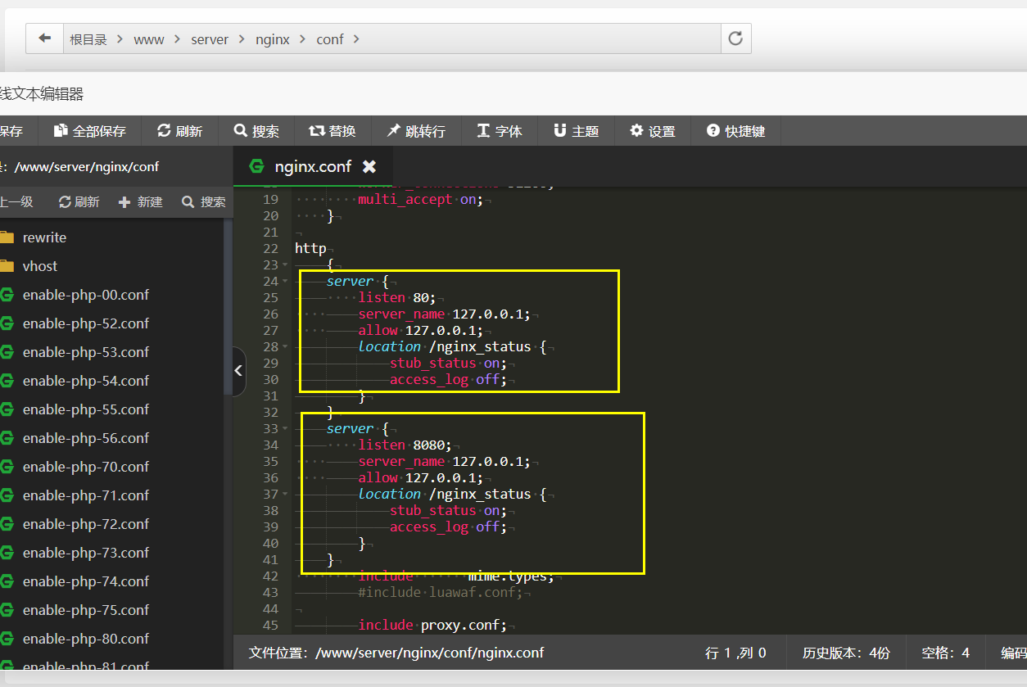1027x687 pixels.
Task: Fold the location block at line 37
Action: pos(285,494)
